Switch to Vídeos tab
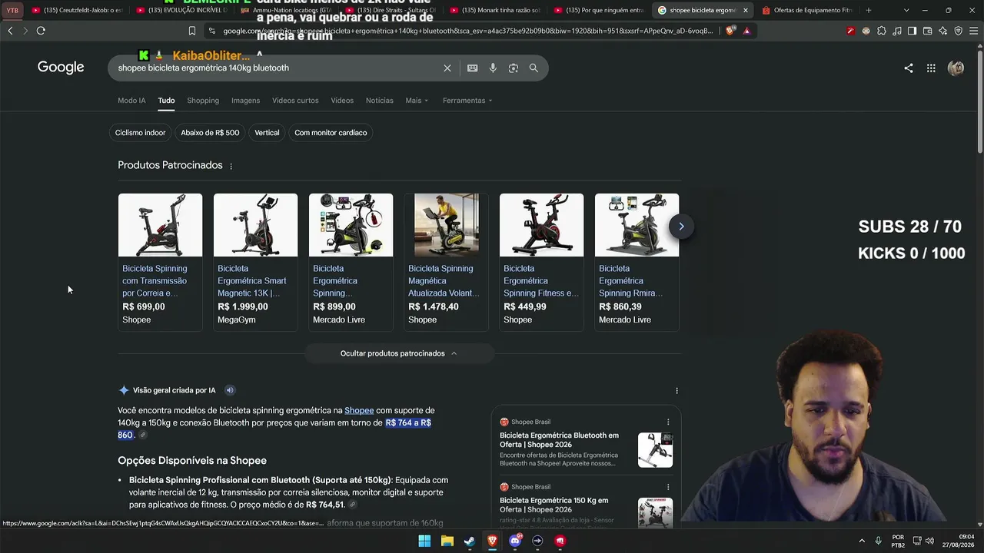The height and width of the screenshot is (553, 984). [342, 101]
